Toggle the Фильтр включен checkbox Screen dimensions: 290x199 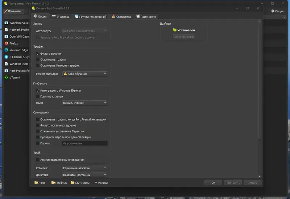click(x=38, y=54)
